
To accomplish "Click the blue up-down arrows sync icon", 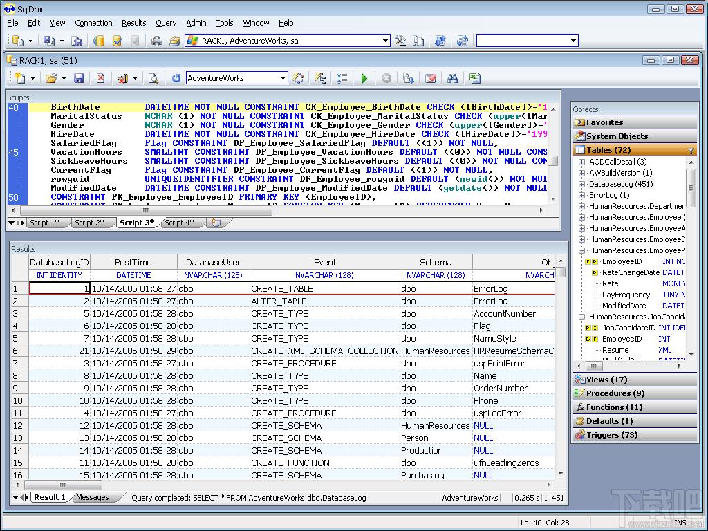I will [x=440, y=41].
